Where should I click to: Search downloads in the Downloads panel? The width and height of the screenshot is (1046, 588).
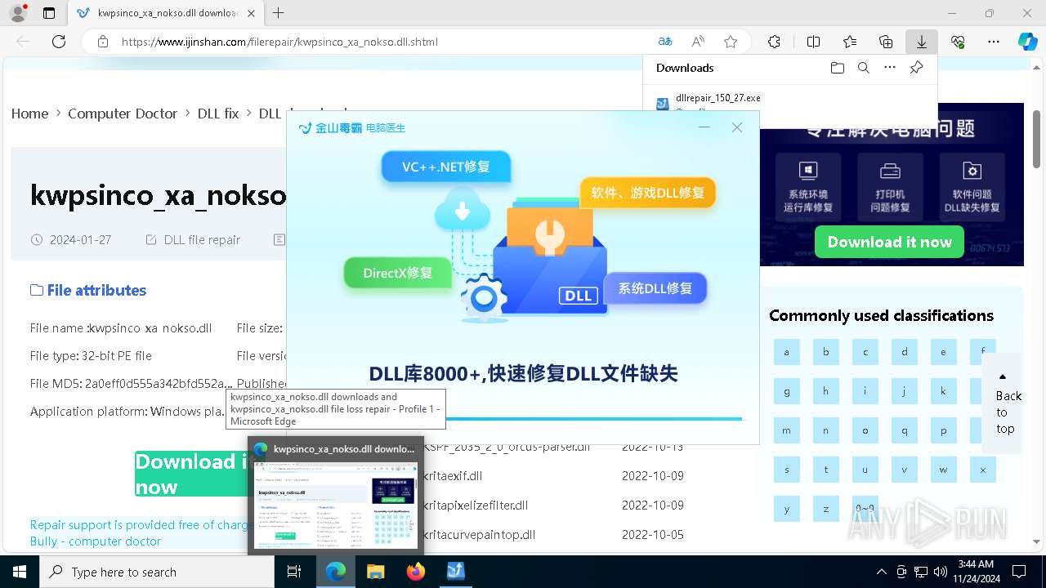(863, 68)
